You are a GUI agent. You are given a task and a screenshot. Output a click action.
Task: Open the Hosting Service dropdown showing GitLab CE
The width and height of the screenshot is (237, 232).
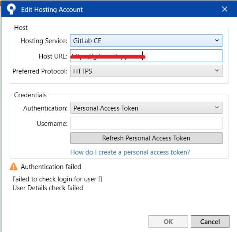[x=146, y=41]
